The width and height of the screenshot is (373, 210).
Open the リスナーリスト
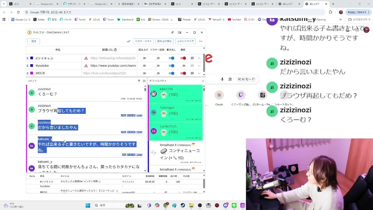pyautogui.click(x=143, y=41)
